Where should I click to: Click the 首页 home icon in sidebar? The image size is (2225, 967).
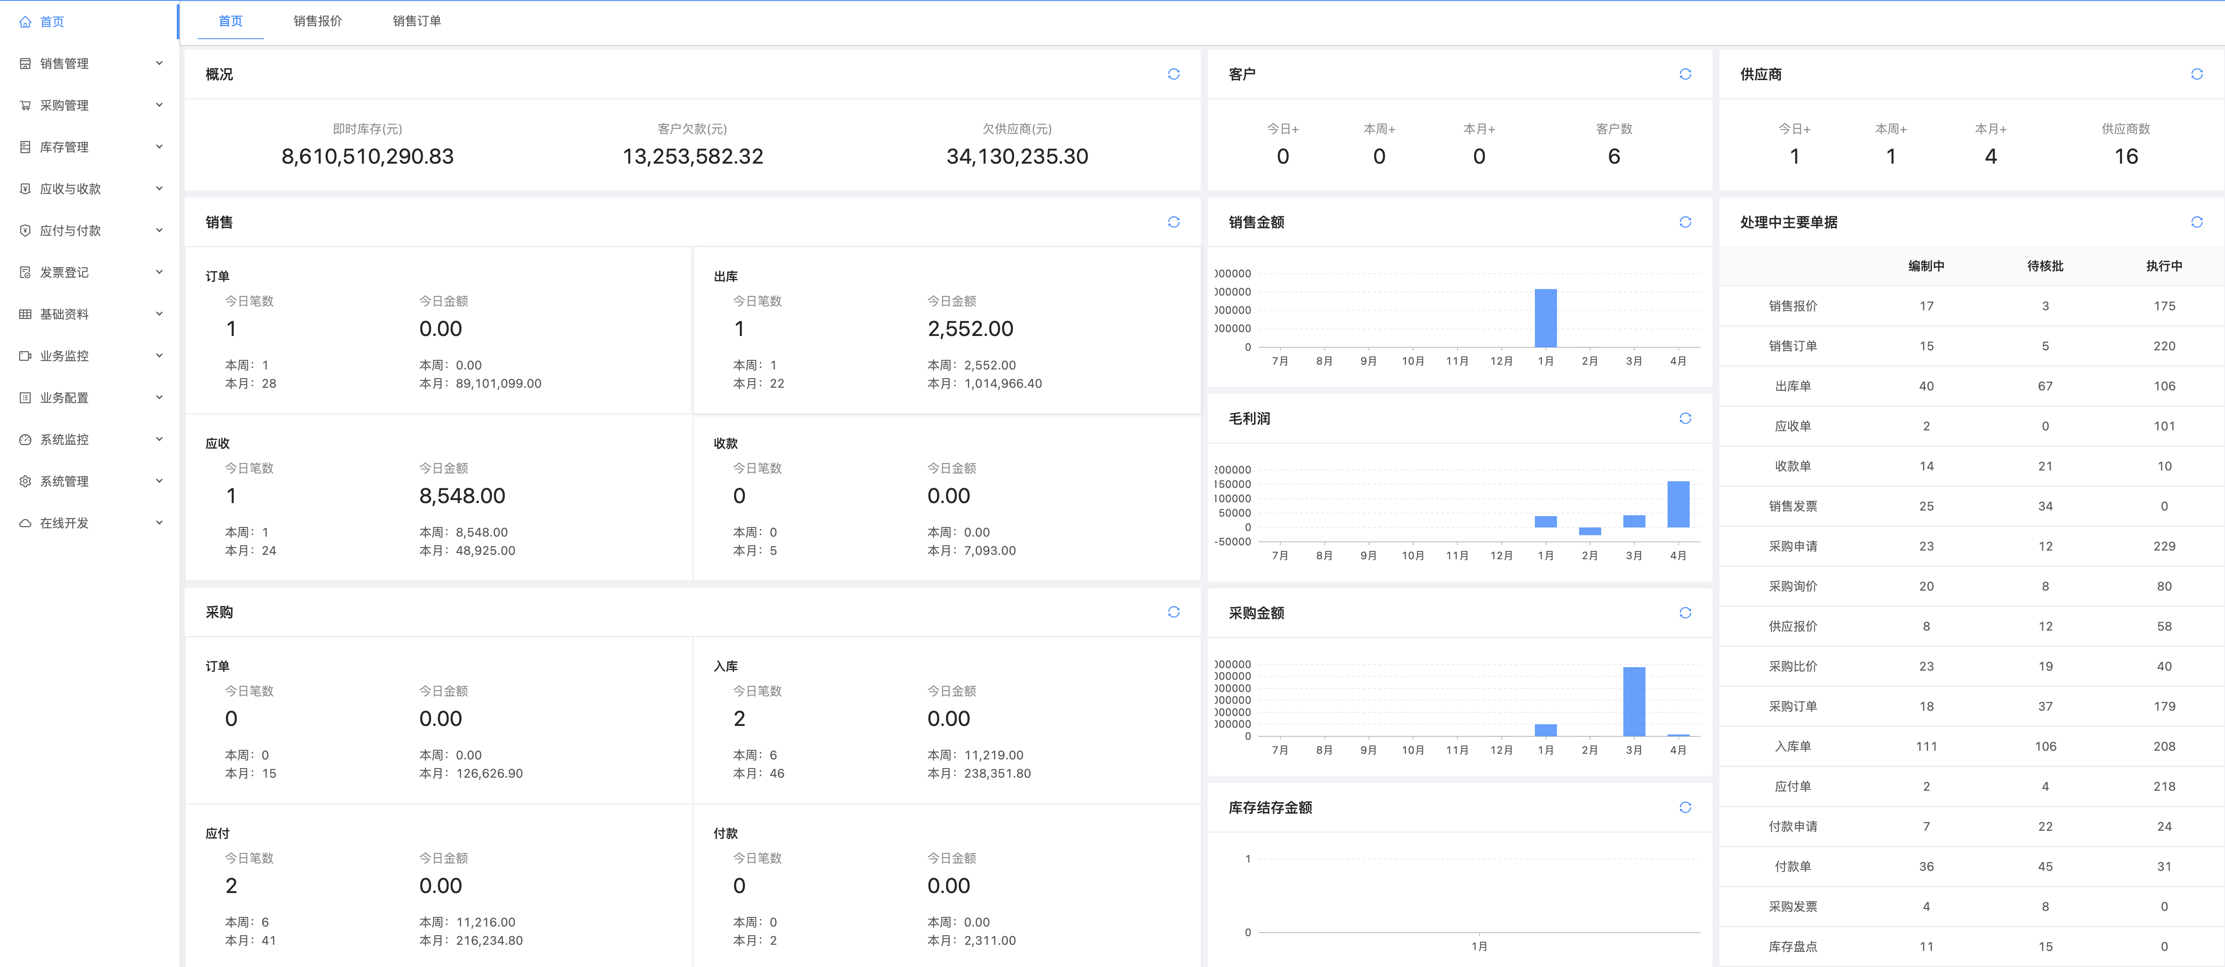(25, 22)
